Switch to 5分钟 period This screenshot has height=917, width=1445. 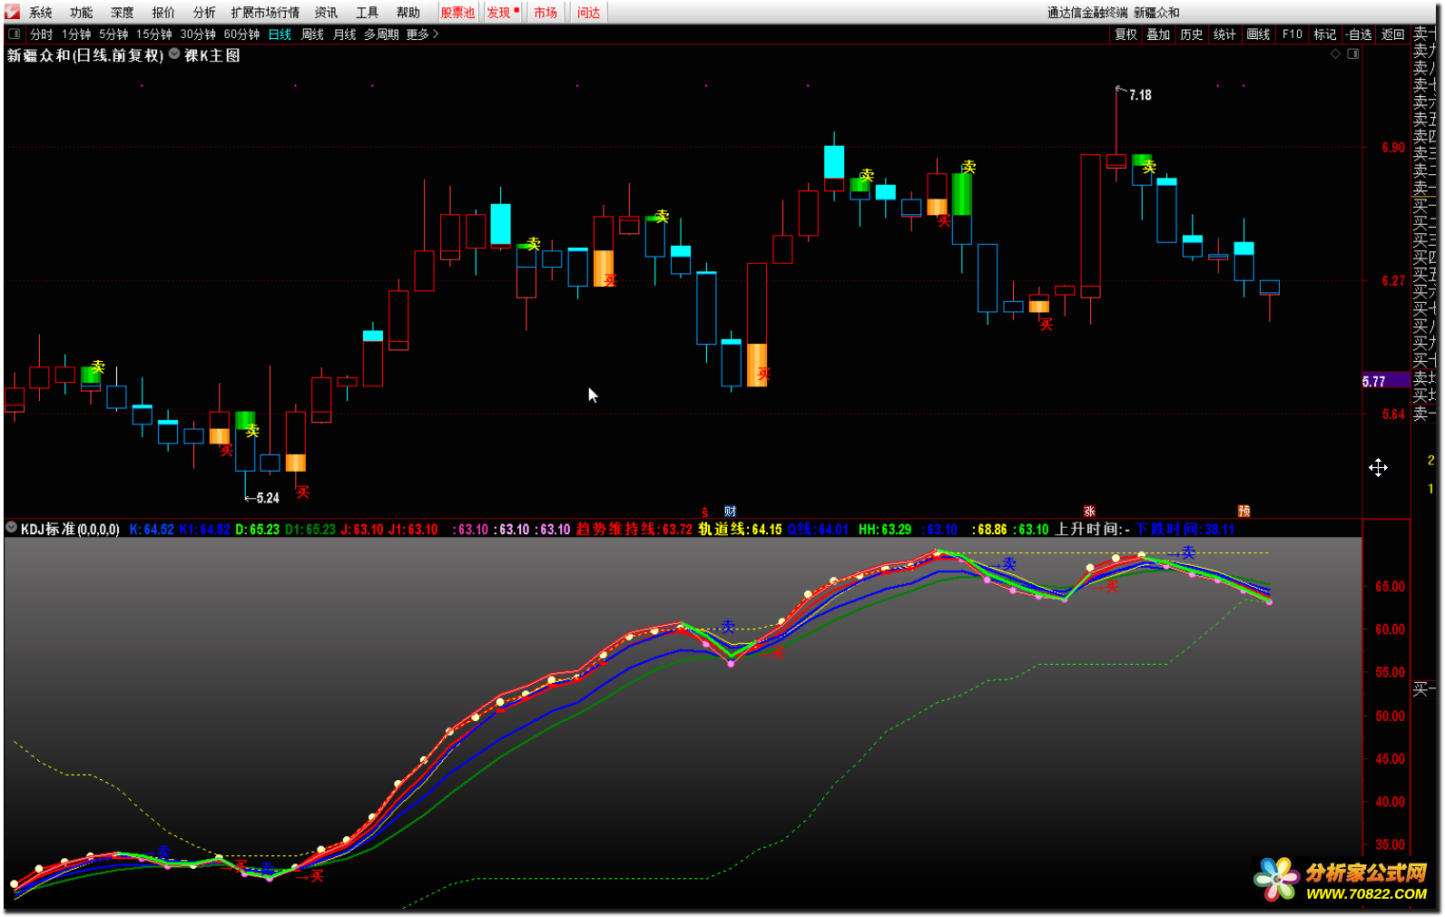113,34
